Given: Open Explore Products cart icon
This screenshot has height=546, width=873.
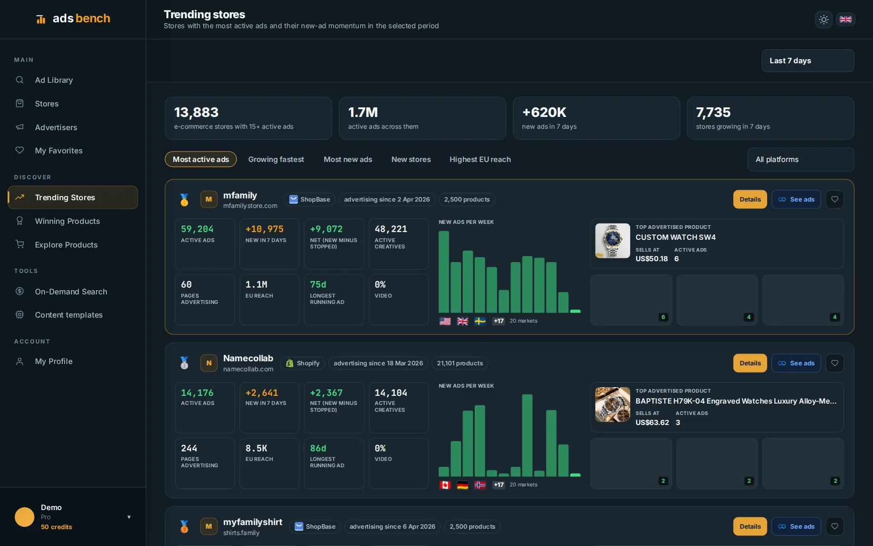Looking at the screenshot, I should tap(20, 244).
